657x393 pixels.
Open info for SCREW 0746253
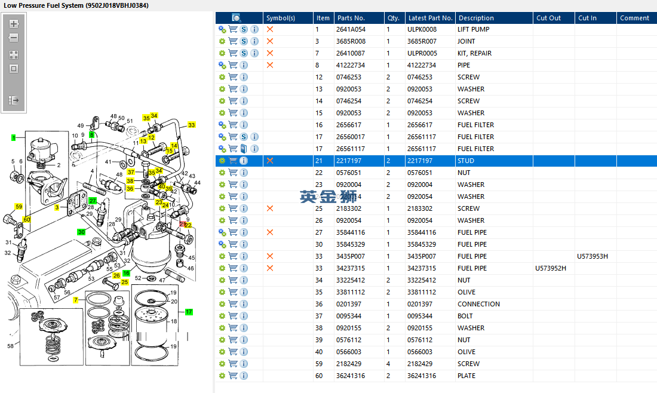(244, 77)
